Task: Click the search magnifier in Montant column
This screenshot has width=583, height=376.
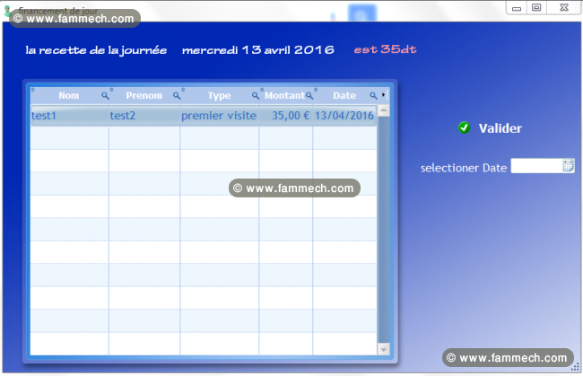Action: click(x=309, y=96)
